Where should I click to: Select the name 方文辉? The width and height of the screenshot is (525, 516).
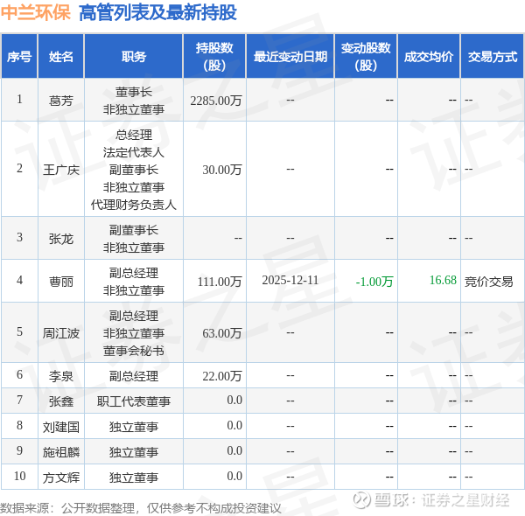tap(61, 478)
